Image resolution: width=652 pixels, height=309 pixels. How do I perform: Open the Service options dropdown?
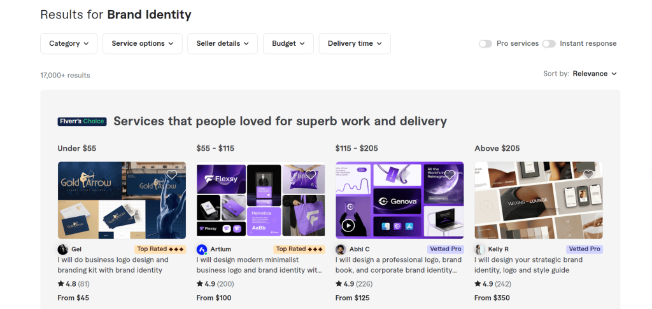143,43
